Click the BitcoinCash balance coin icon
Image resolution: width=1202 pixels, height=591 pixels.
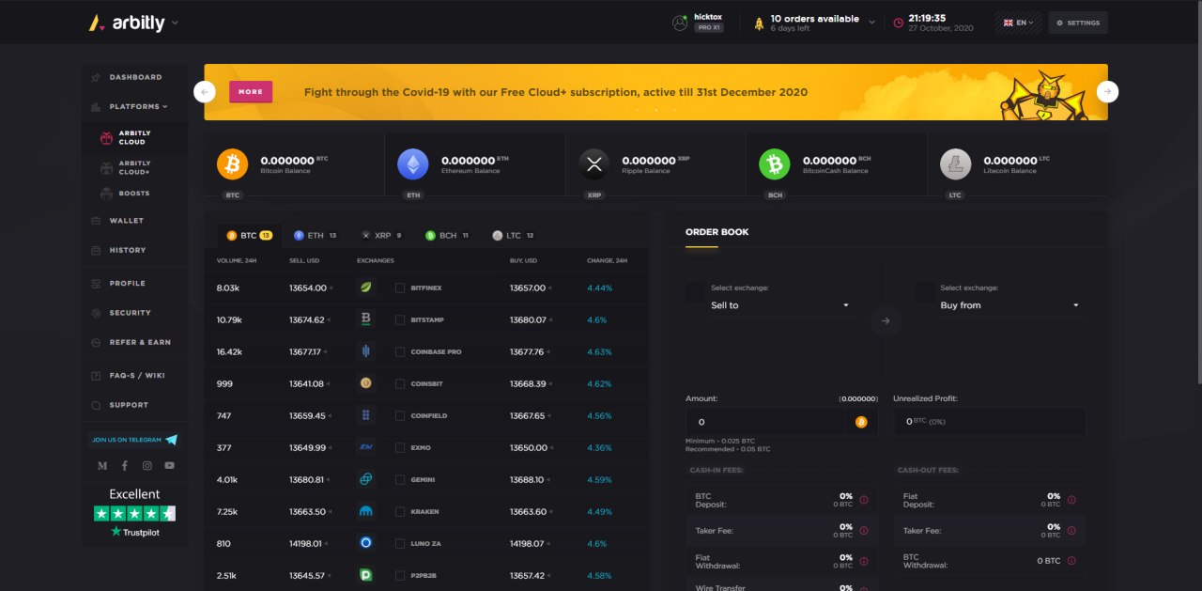coord(774,163)
